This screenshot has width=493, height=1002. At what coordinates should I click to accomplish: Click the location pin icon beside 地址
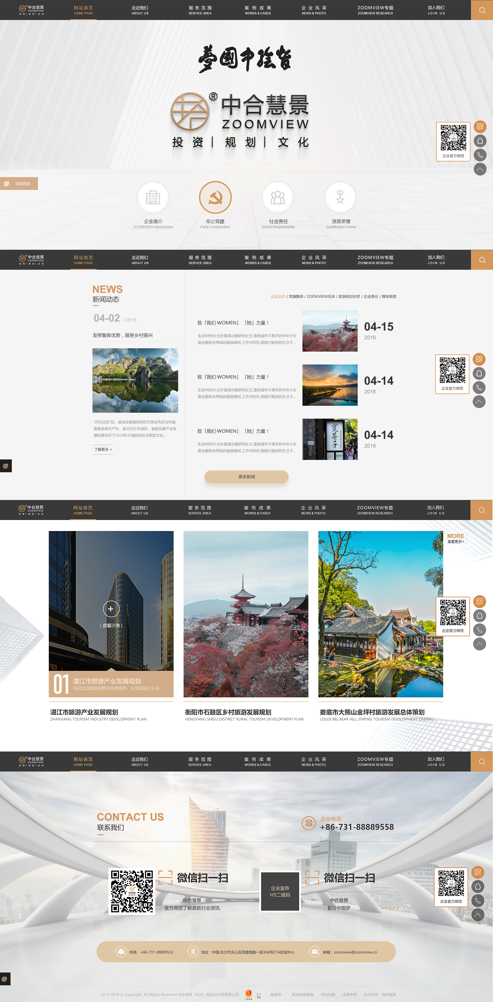coord(193,951)
